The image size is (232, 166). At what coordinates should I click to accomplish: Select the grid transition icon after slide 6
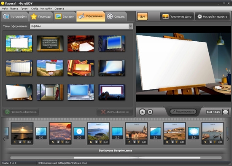[x=117, y=131]
